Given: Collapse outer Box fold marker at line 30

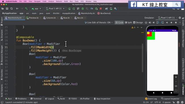Looking at the screenshot, I should point(15,44).
